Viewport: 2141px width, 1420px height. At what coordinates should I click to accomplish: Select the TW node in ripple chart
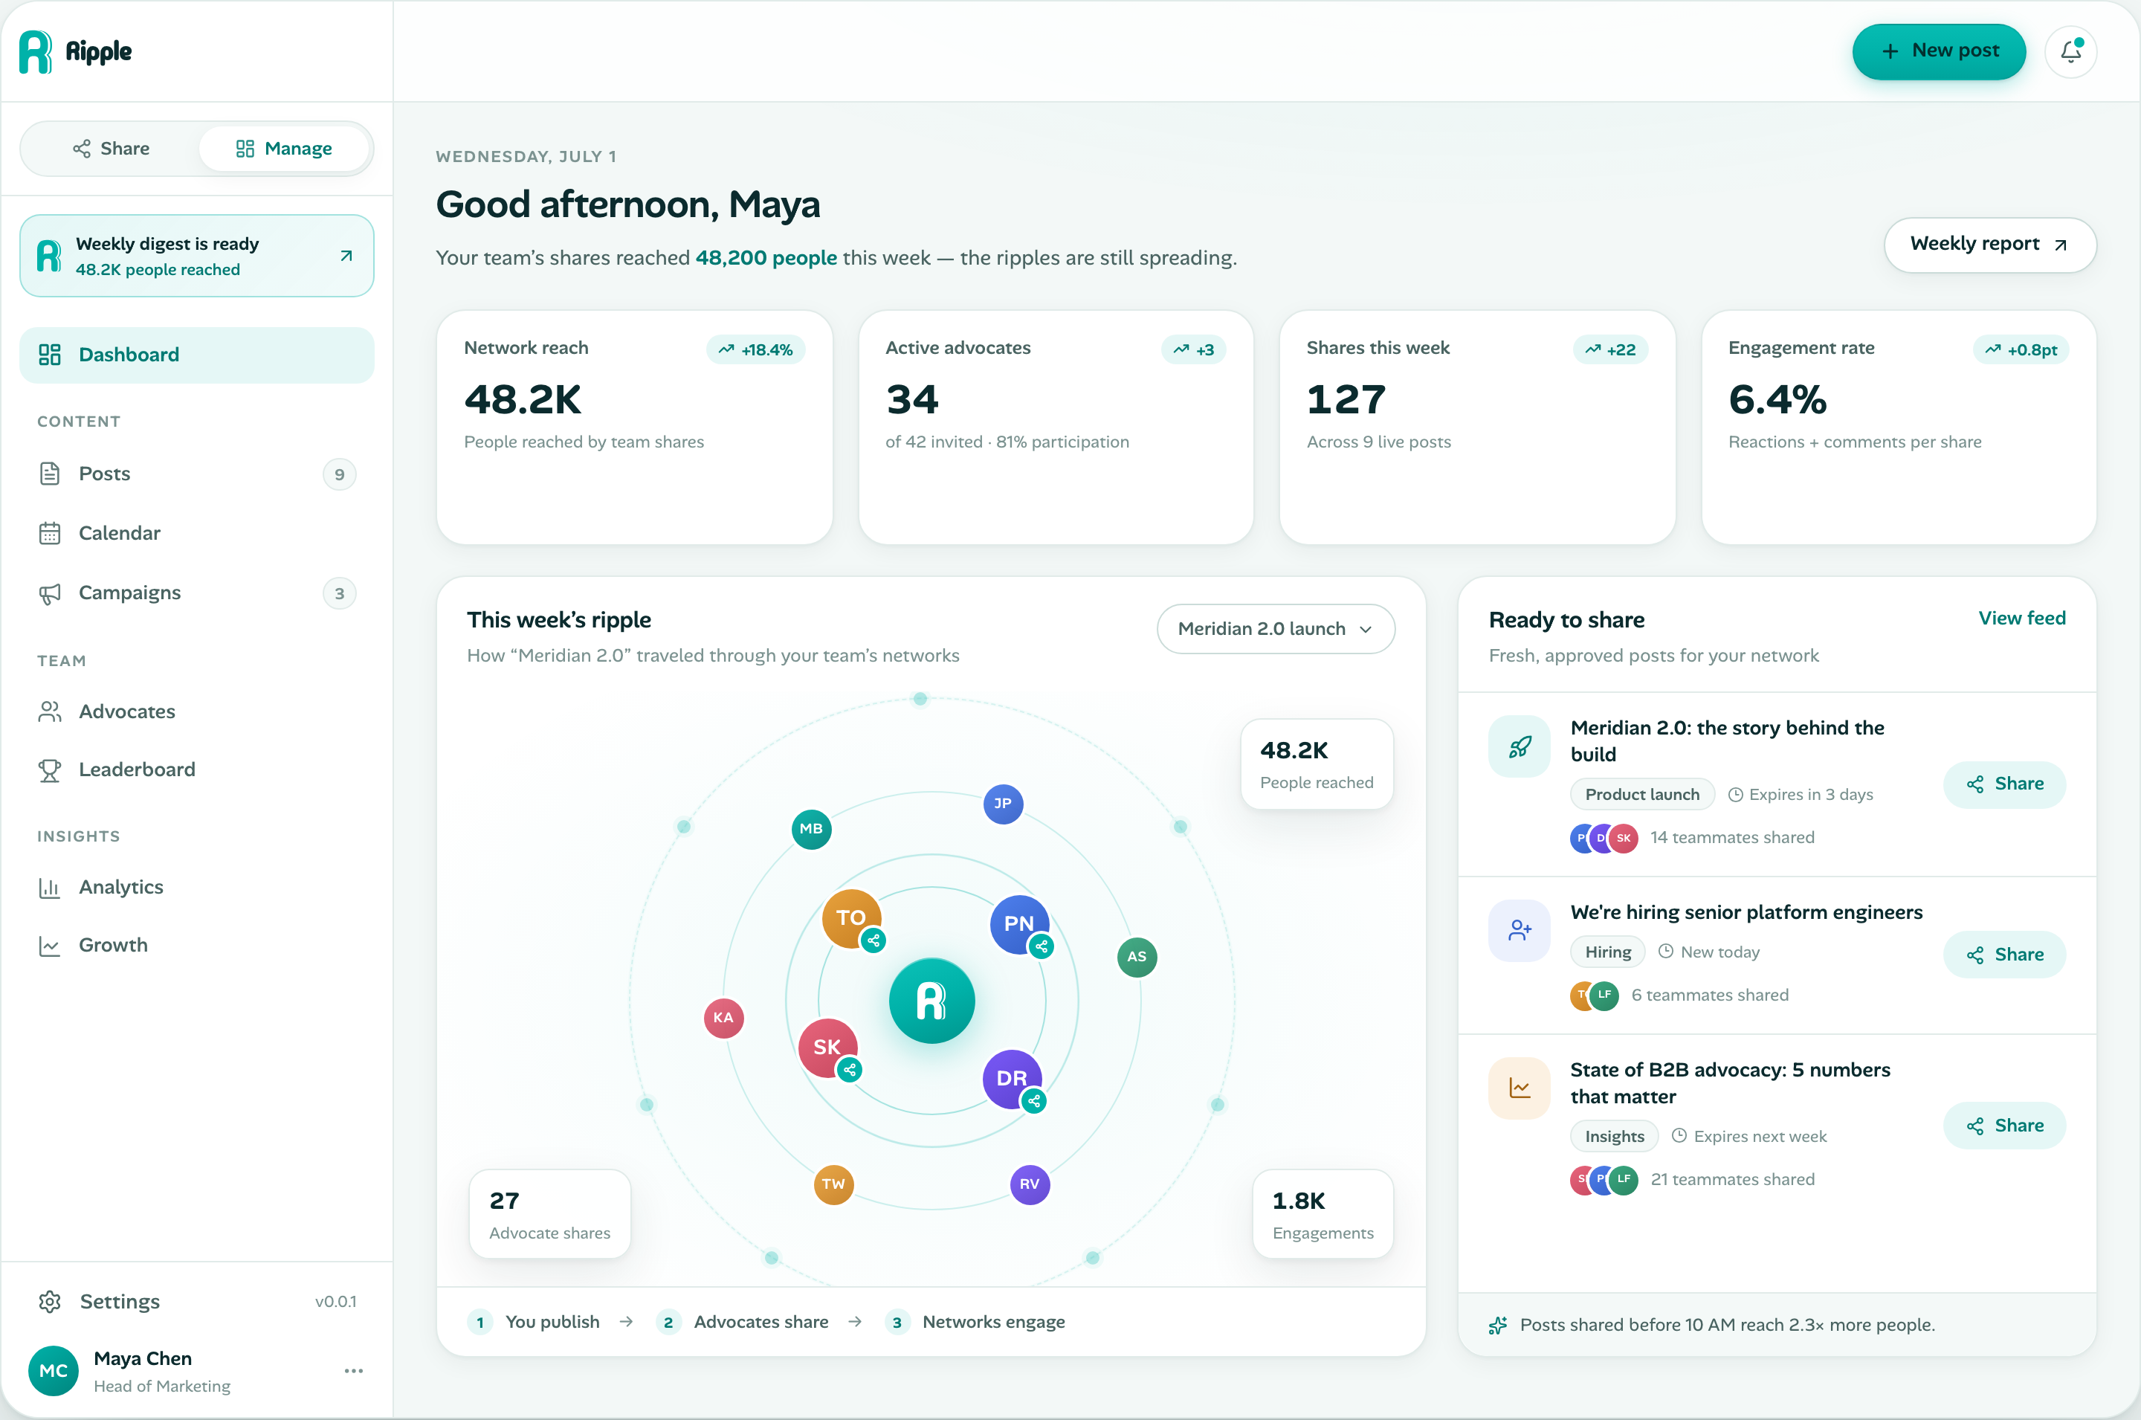pos(834,1184)
